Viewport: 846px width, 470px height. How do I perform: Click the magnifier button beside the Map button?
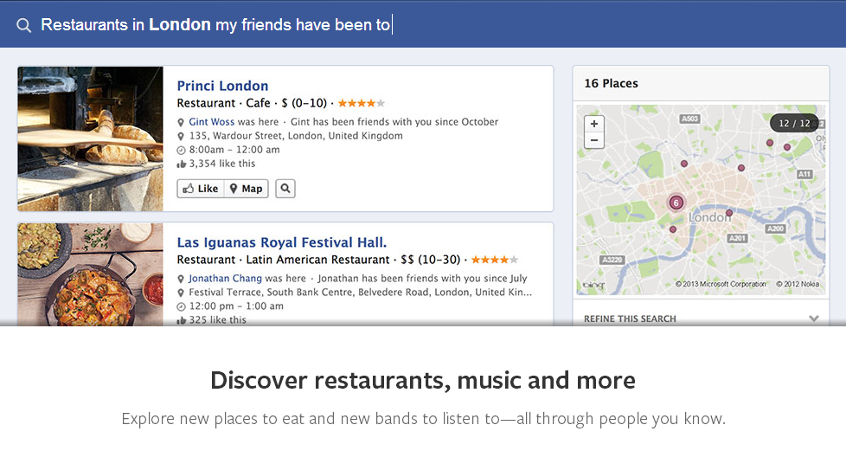pos(285,189)
